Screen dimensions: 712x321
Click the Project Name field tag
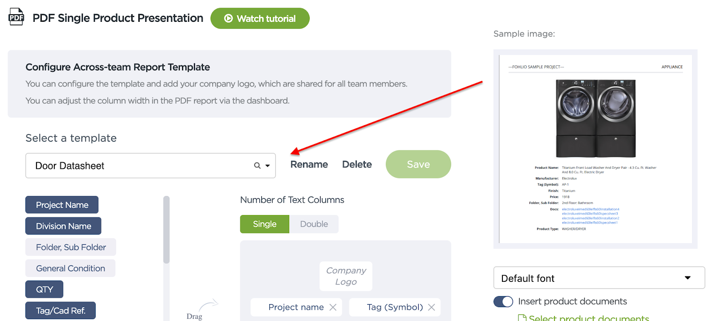pyautogui.click(x=62, y=205)
